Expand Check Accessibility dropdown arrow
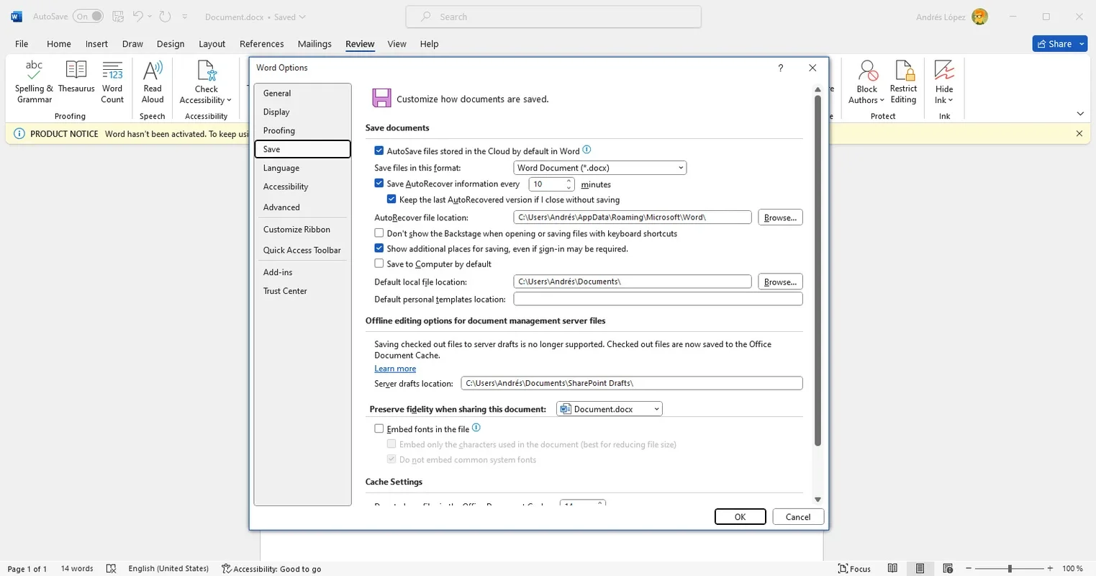Image resolution: width=1096 pixels, height=576 pixels. click(229, 101)
